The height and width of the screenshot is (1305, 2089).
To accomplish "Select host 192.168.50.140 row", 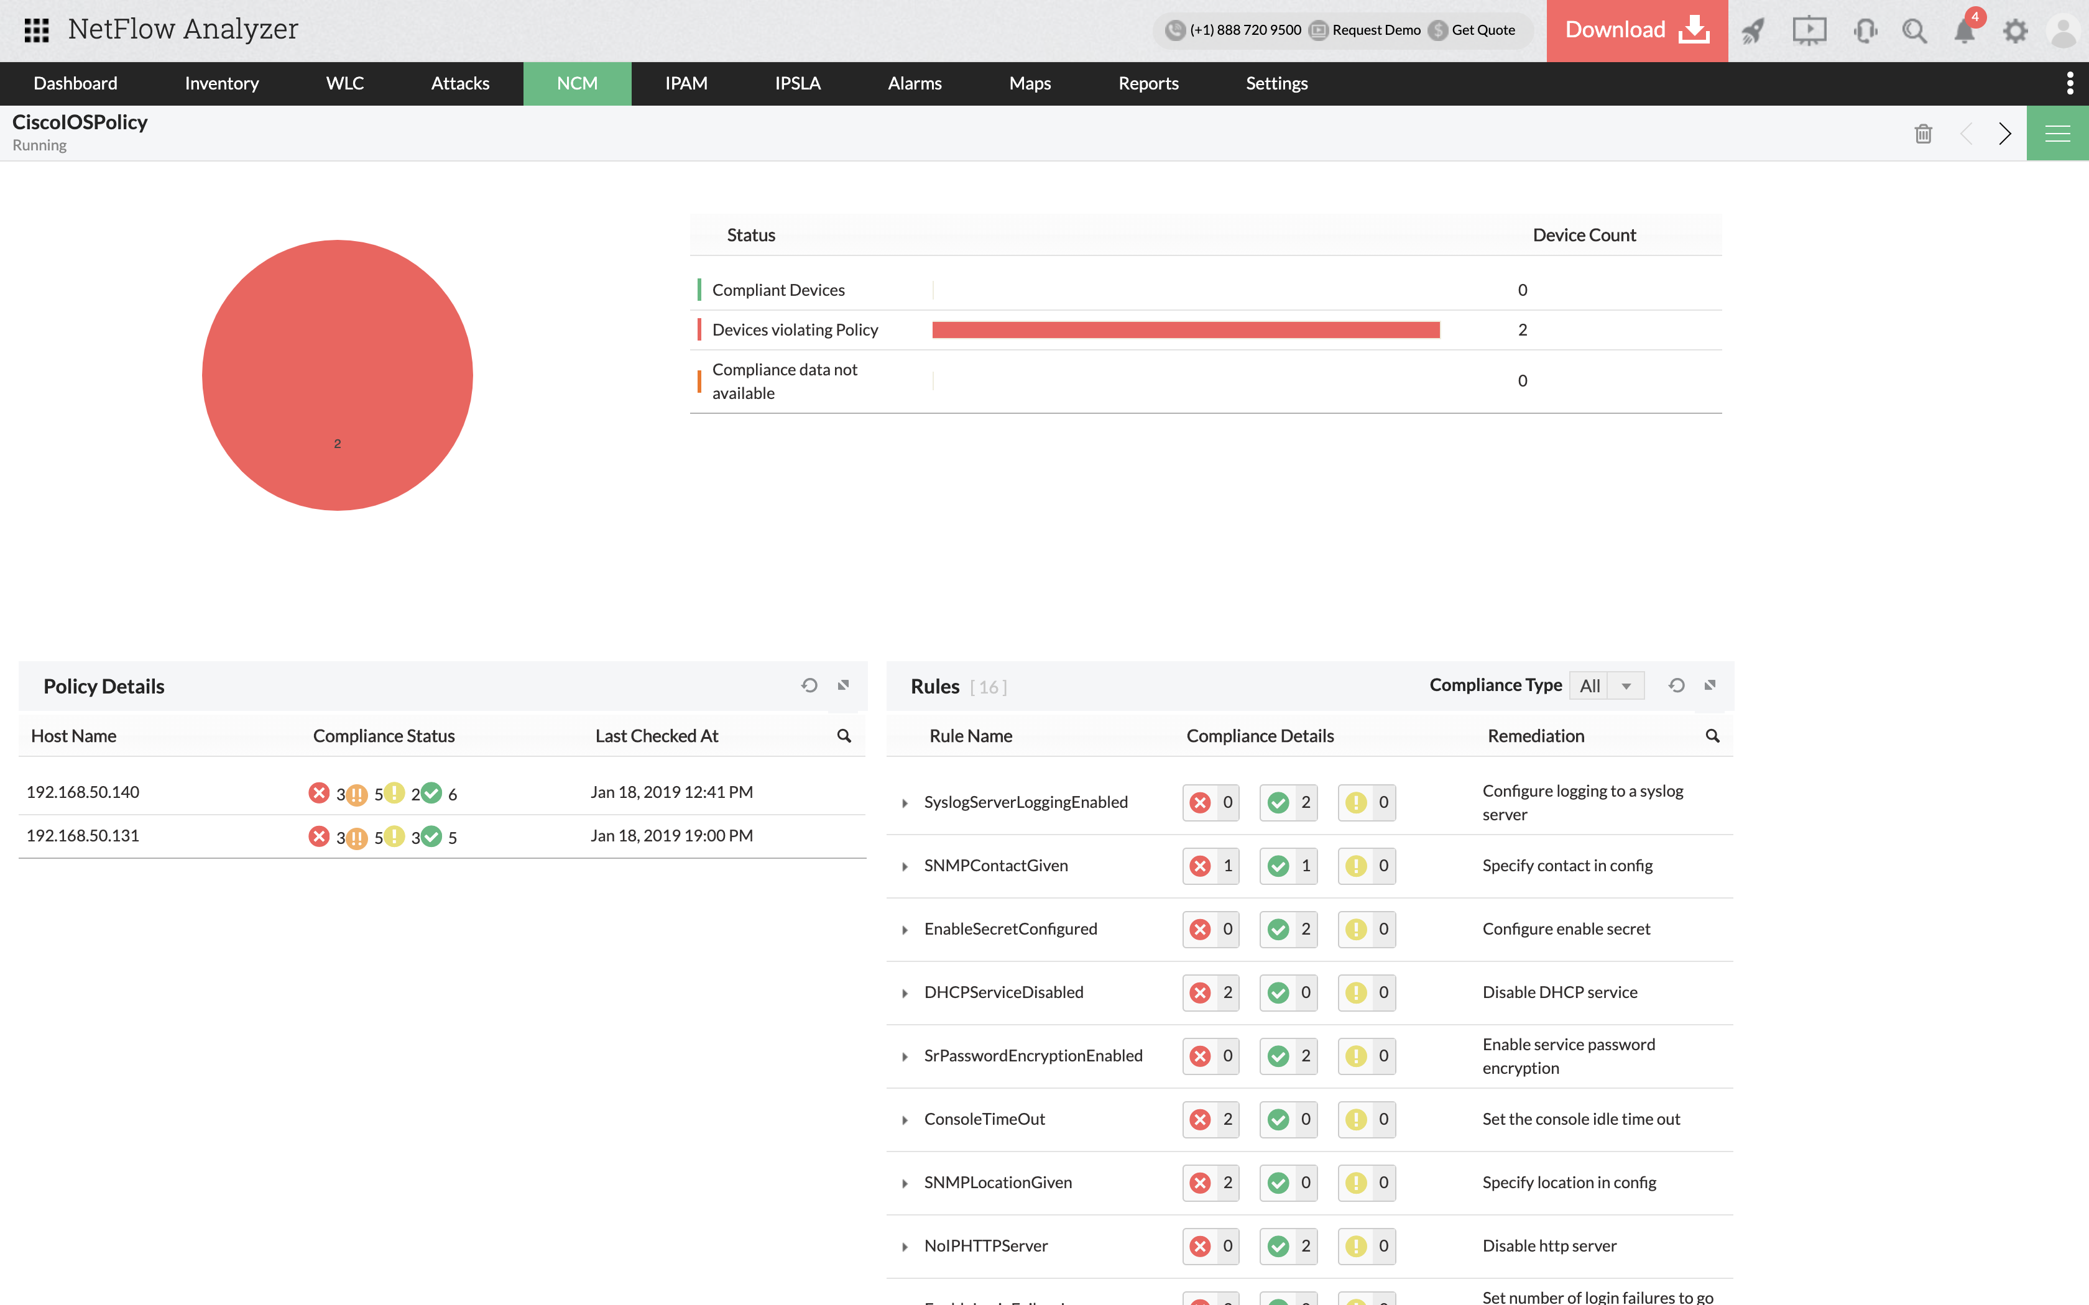I will pos(83,792).
